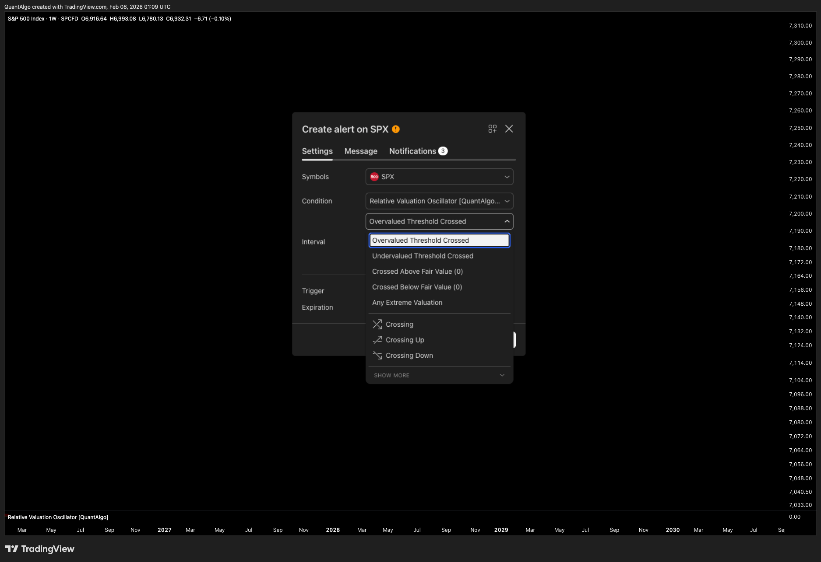Viewport: 821px width, 562px height.
Task: Click the 0.00 oscillator scale value
Action: [x=794, y=517]
